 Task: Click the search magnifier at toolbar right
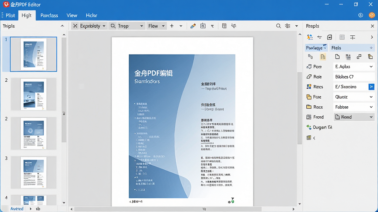click(x=278, y=26)
